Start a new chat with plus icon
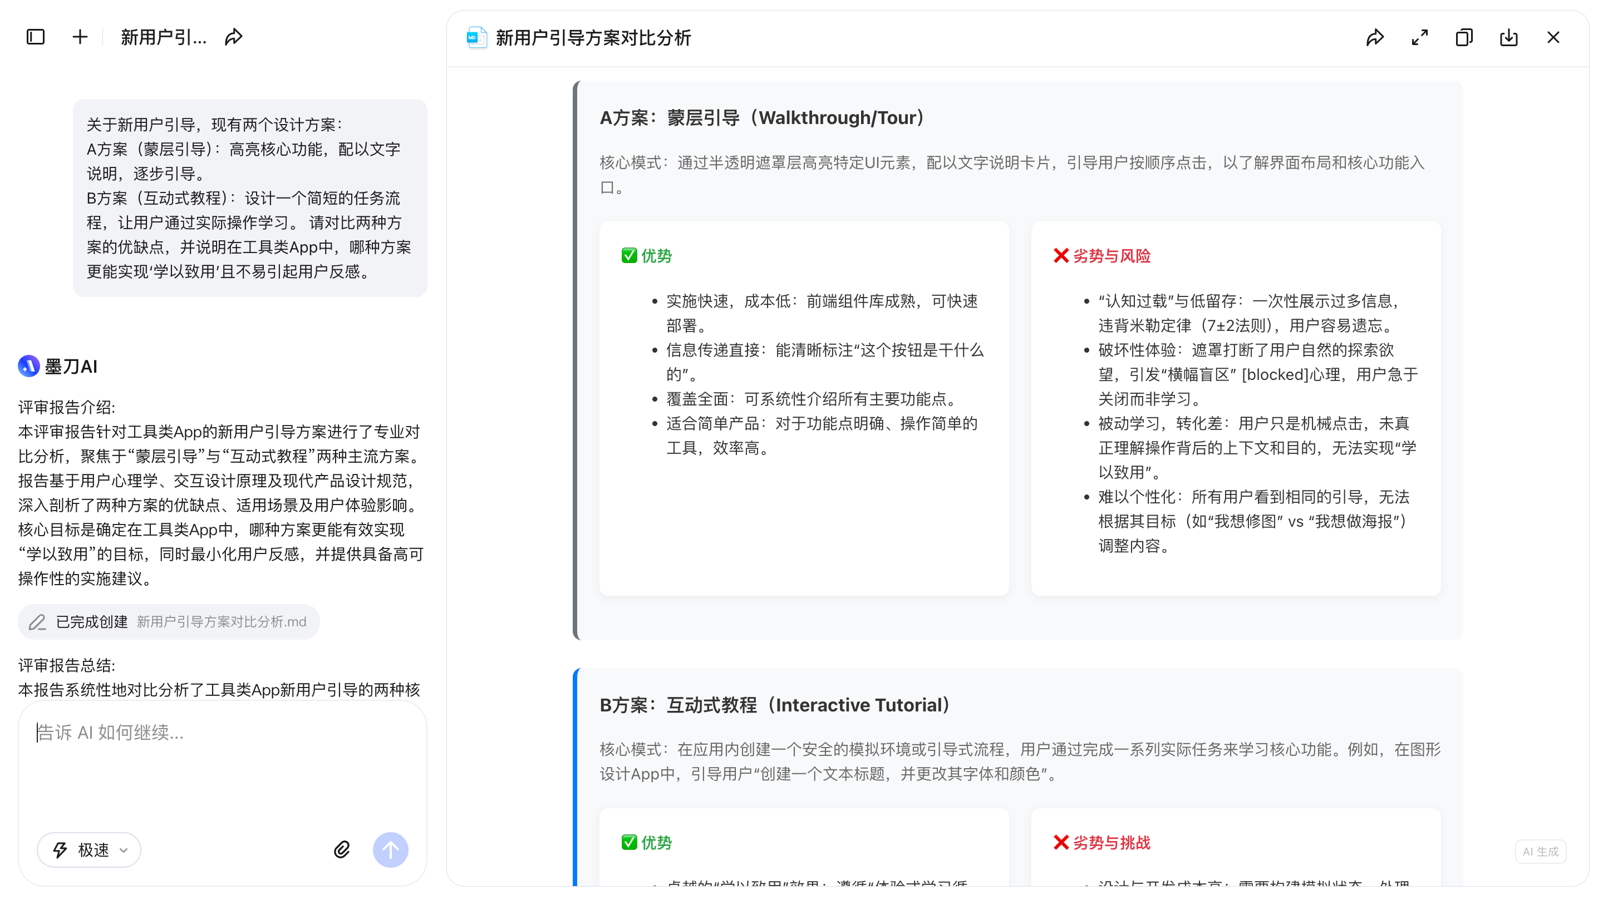 click(80, 37)
